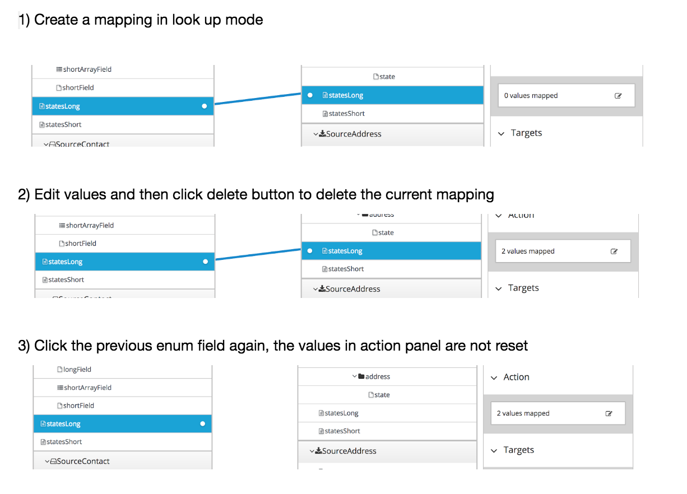Toggle the mapping indicator in step 2 statesLong row
The width and height of the screenshot is (687, 494).
coord(206,261)
